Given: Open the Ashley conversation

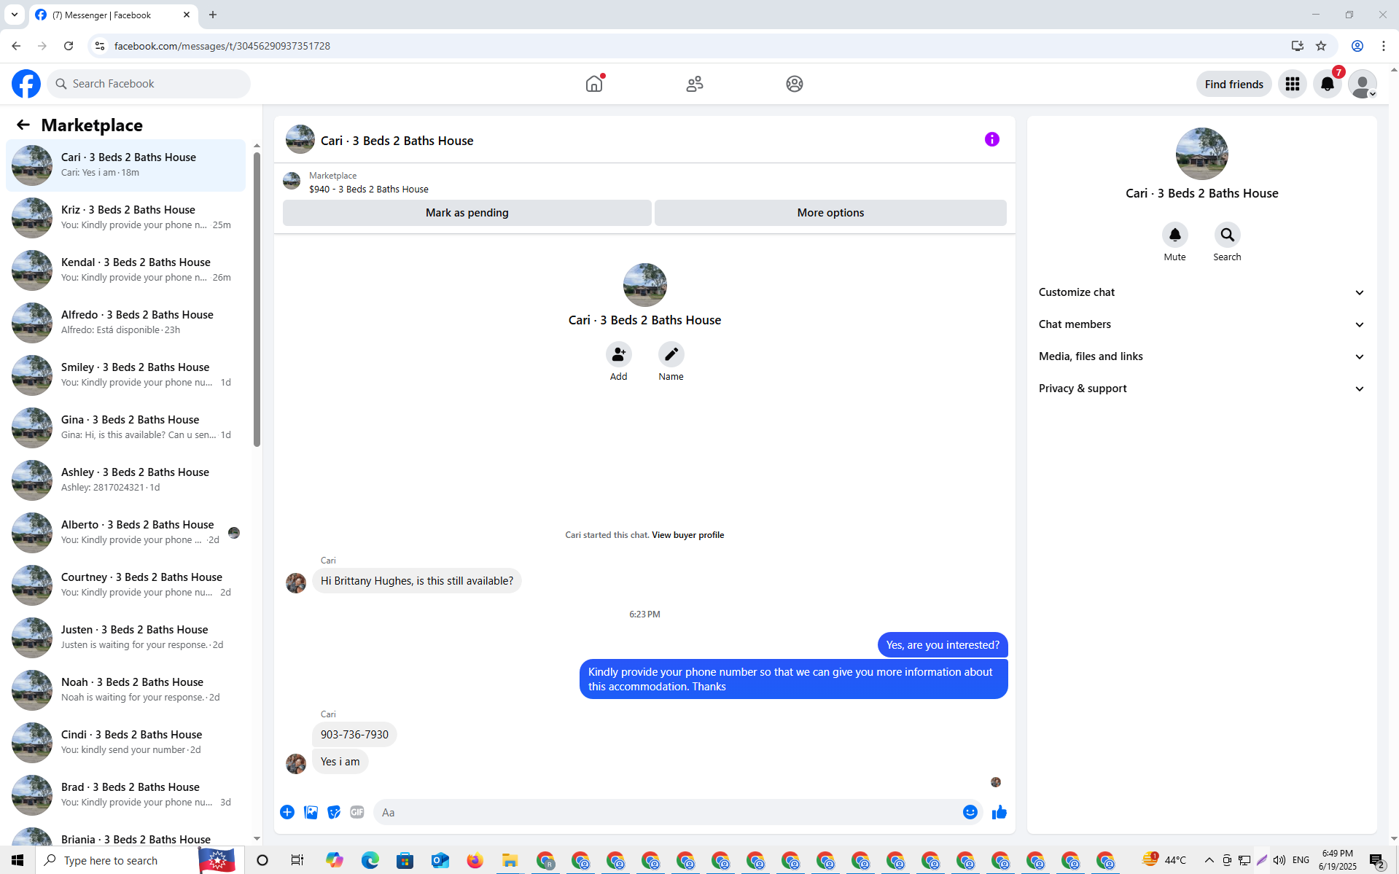Looking at the screenshot, I should (125, 480).
